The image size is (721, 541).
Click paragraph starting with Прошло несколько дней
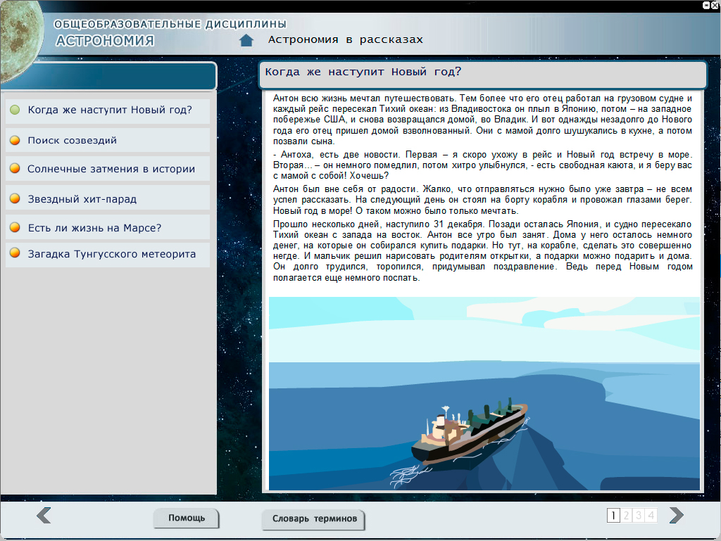pyautogui.click(x=482, y=250)
